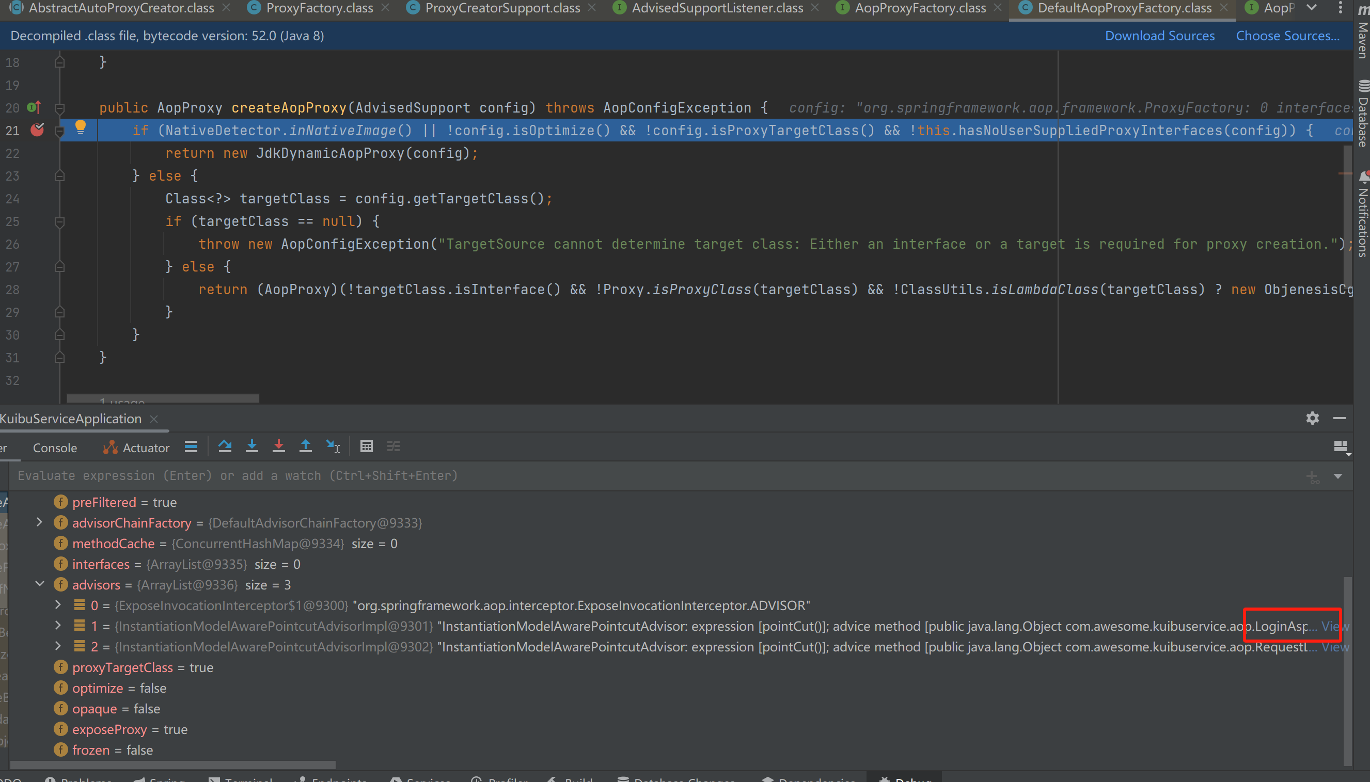Click the Step Into debug icon
The image size is (1370, 782).
[x=251, y=446]
